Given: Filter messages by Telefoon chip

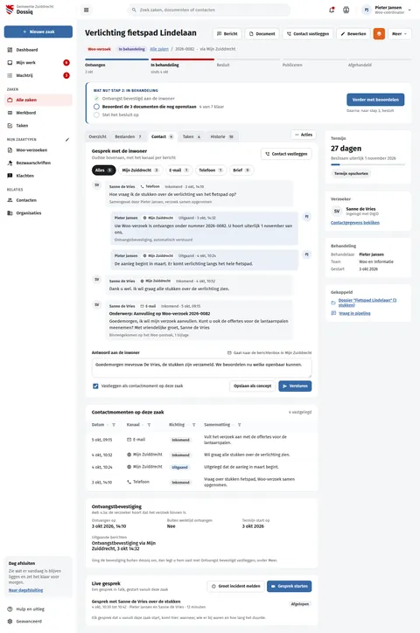Looking at the screenshot, I should tap(210, 170).
